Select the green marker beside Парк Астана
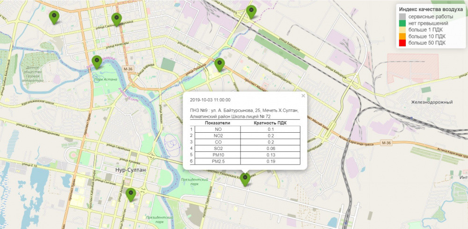The image size is (468, 229). pyautogui.click(x=97, y=61)
